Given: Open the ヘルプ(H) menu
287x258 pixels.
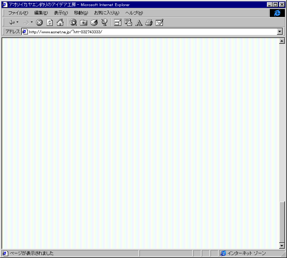Looking at the screenshot, I should tap(134, 13).
